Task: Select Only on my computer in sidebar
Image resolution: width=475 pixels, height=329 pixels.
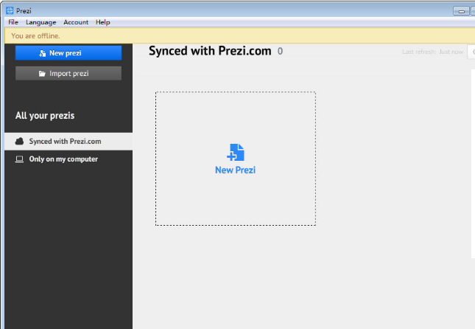Action: [68, 159]
